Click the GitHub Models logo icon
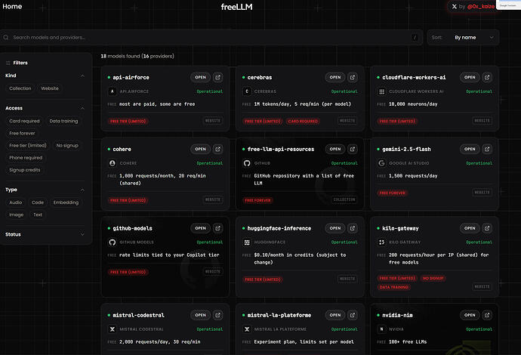Viewport: 521px width, 355px height. coord(112,242)
